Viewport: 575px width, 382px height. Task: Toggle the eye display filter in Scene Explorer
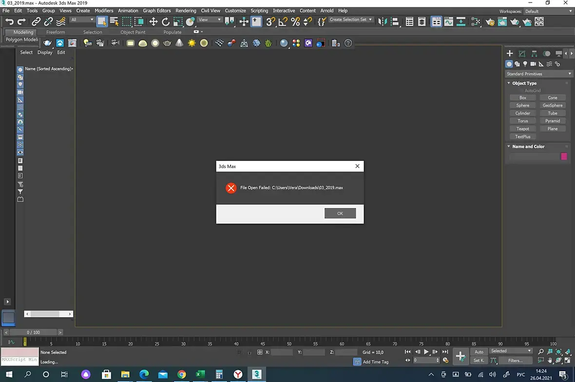[20, 153]
